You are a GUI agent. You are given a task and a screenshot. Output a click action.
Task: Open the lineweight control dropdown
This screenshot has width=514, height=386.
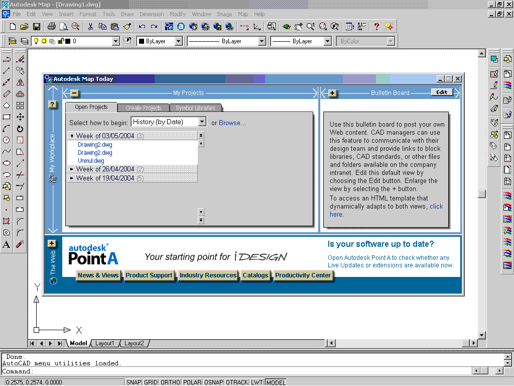327,41
